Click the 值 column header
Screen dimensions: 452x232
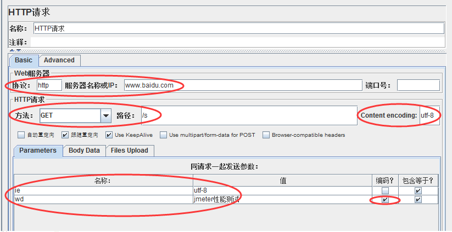click(282, 181)
